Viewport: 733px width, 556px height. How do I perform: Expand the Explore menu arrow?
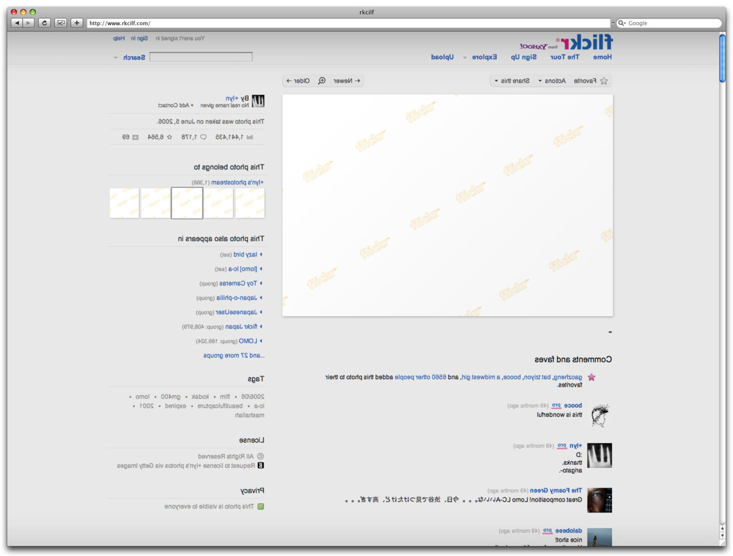(464, 57)
